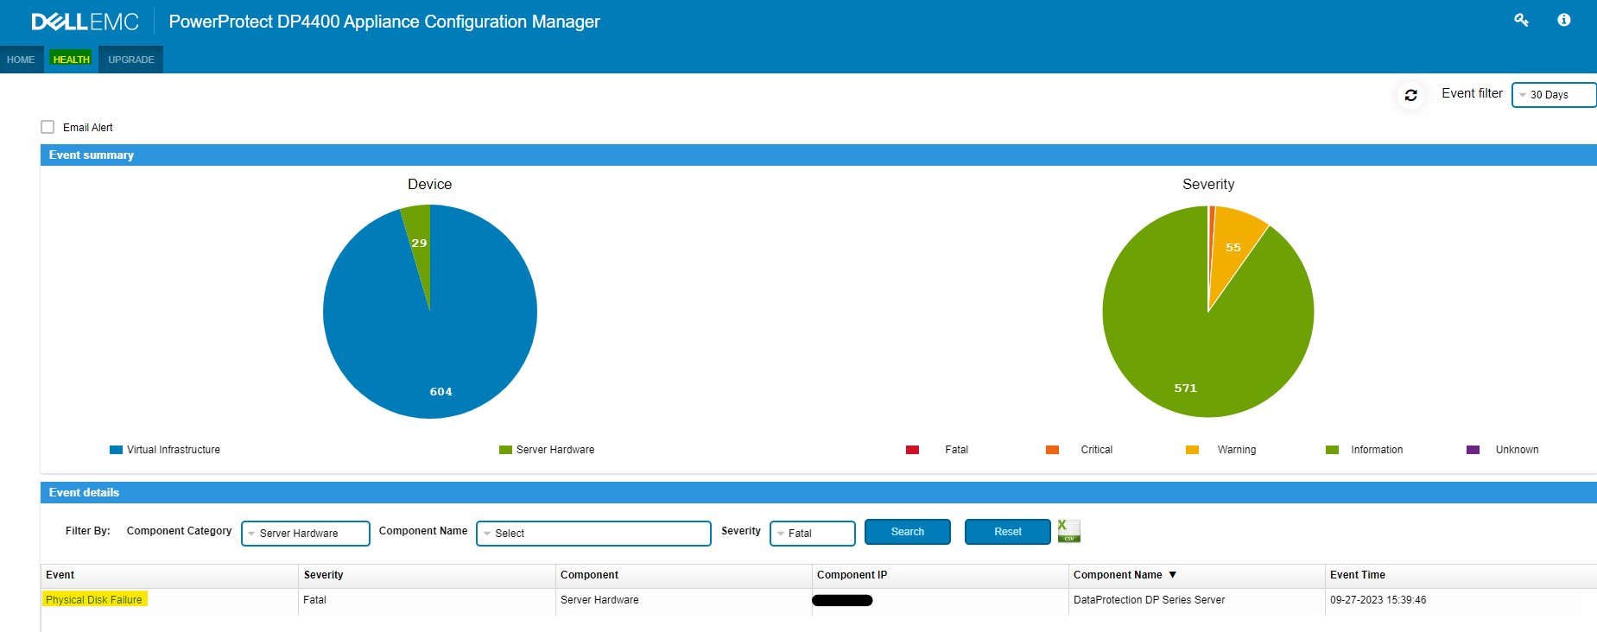1597x632 pixels.
Task: Click the Critical orange legend swatch
Action: (1052, 450)
